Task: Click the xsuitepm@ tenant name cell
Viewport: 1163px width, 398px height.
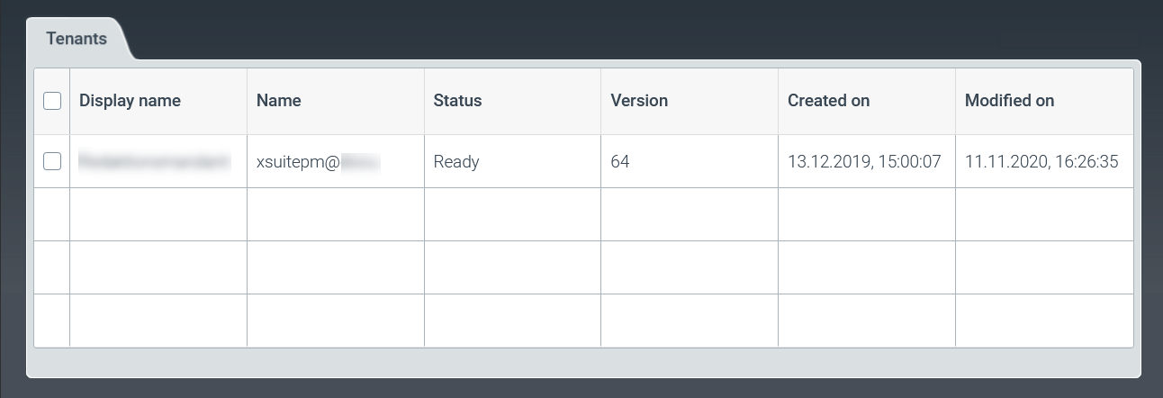Action: click(317, 162)
